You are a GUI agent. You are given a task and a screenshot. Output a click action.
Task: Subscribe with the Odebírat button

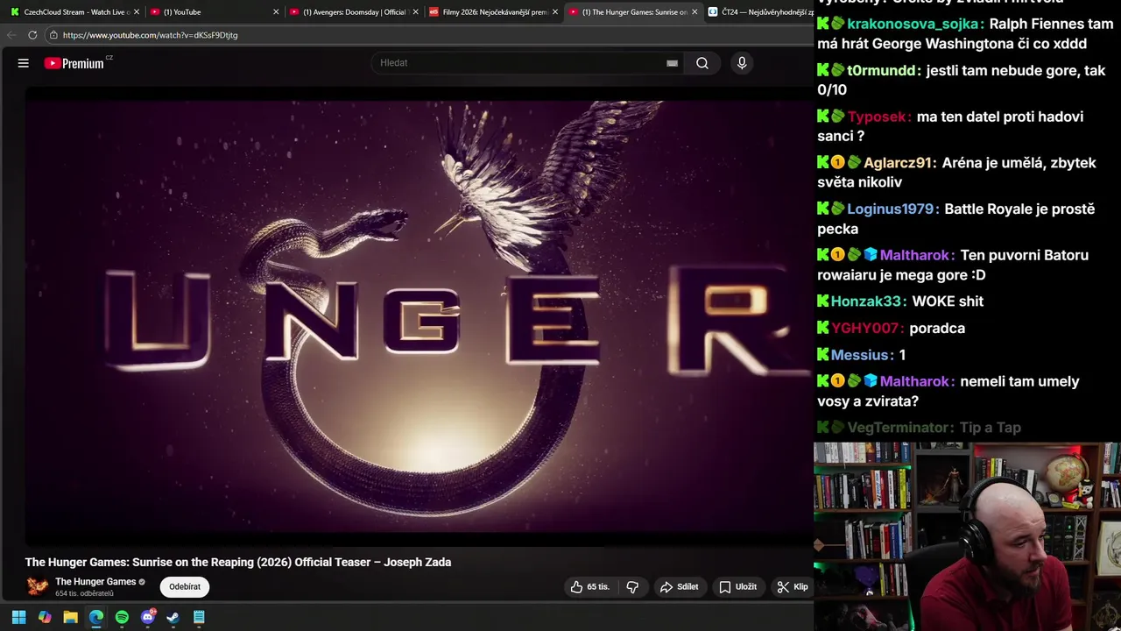click(185, 587)
